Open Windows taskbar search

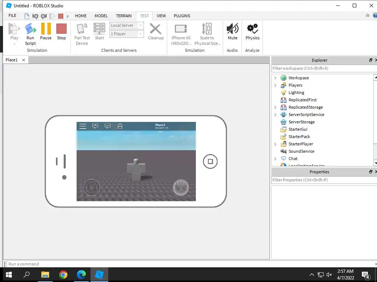[27, 275]
